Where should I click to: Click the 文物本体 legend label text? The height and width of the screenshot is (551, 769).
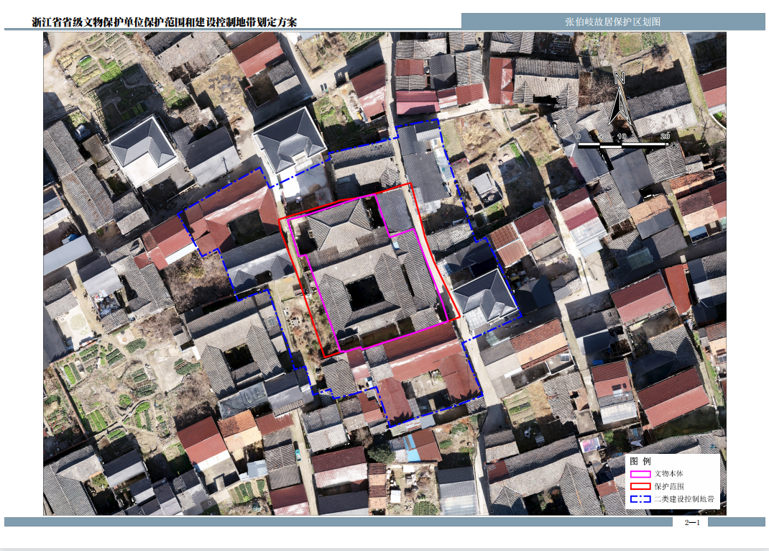tap(669, 474)
